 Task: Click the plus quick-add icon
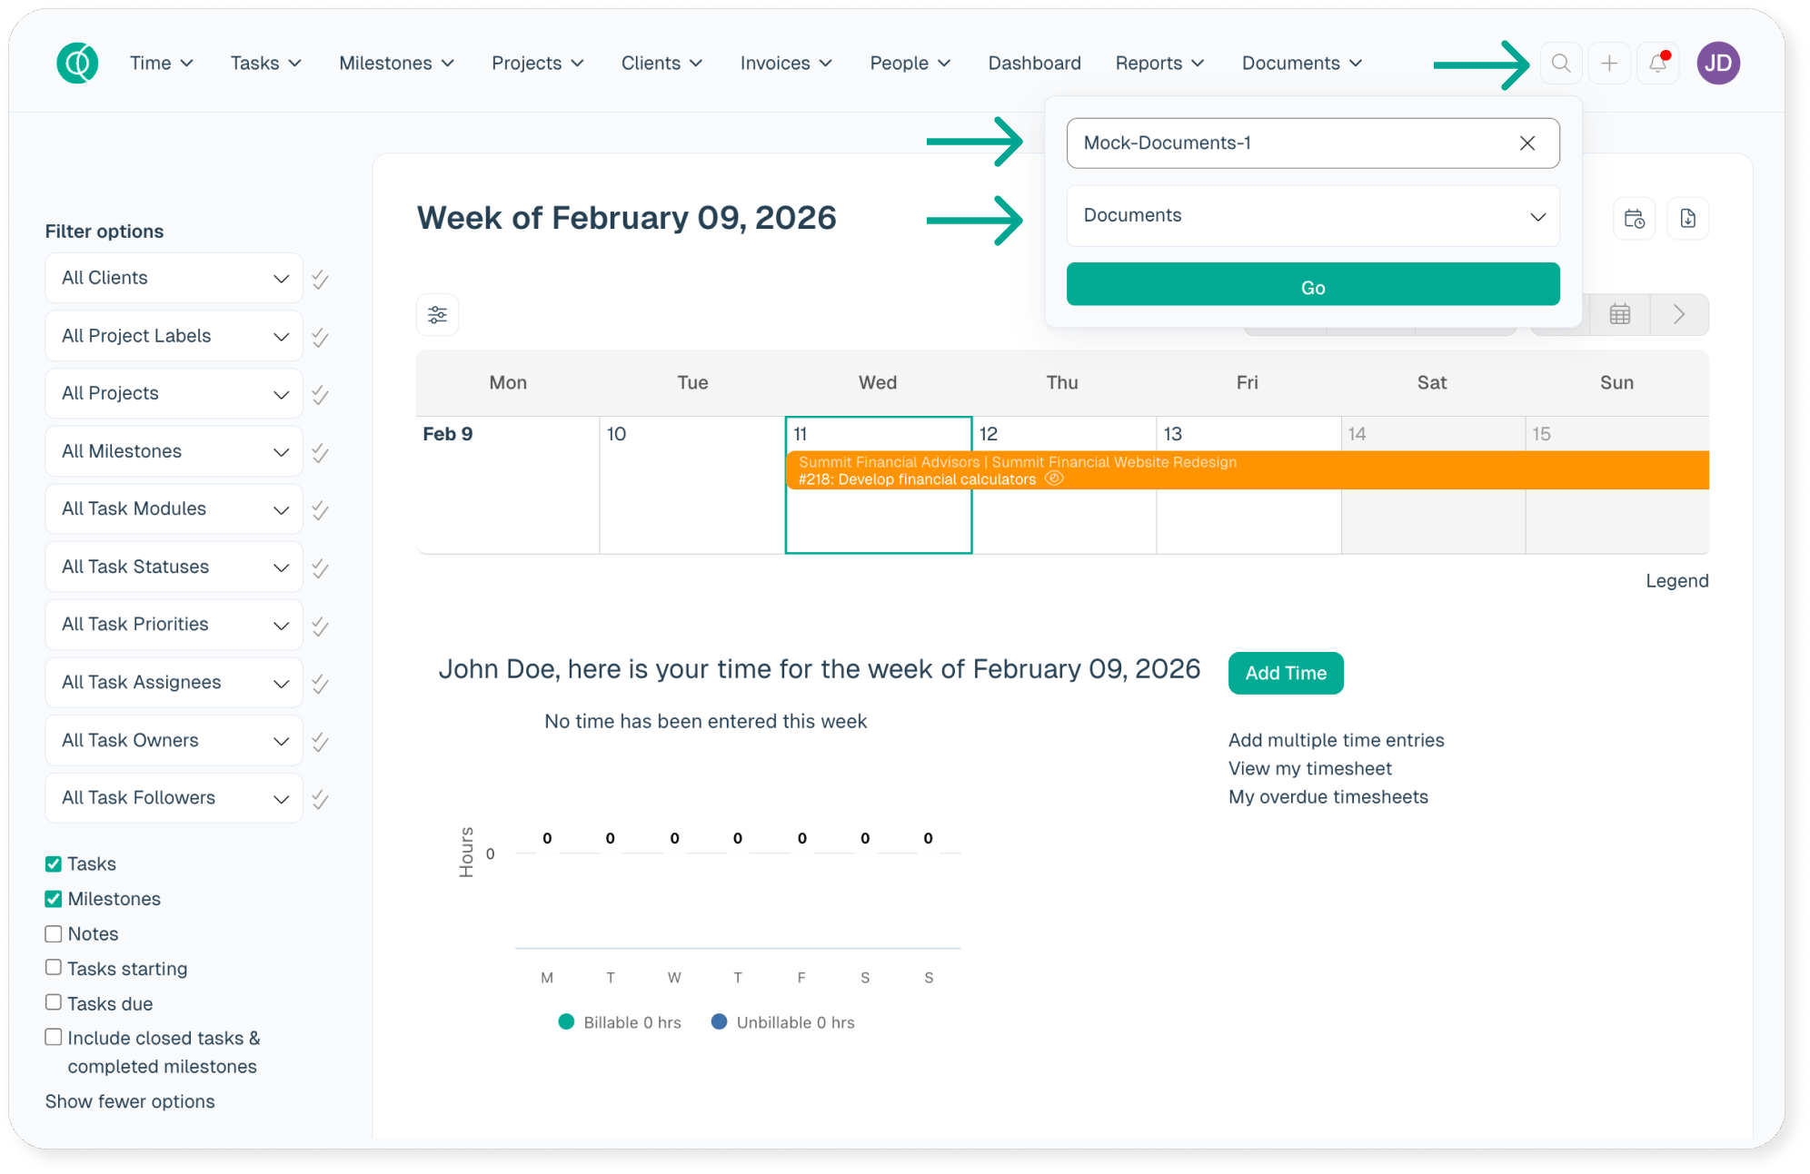1609,64
